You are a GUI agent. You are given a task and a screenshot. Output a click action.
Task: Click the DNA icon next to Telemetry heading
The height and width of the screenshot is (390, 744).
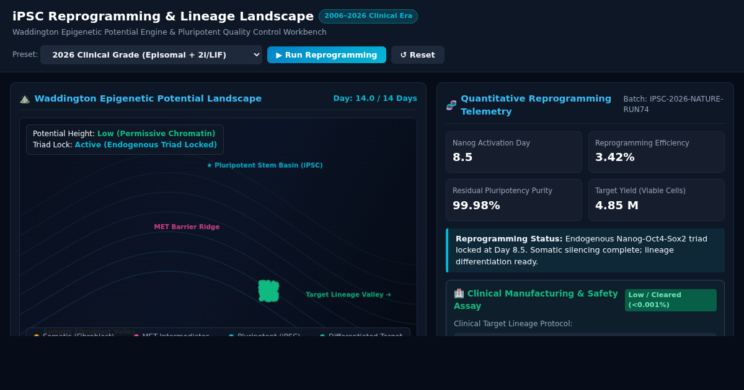coord(451,105)
